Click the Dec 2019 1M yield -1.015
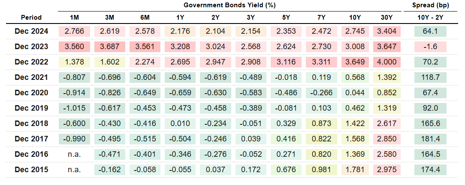 click(74, 108)
